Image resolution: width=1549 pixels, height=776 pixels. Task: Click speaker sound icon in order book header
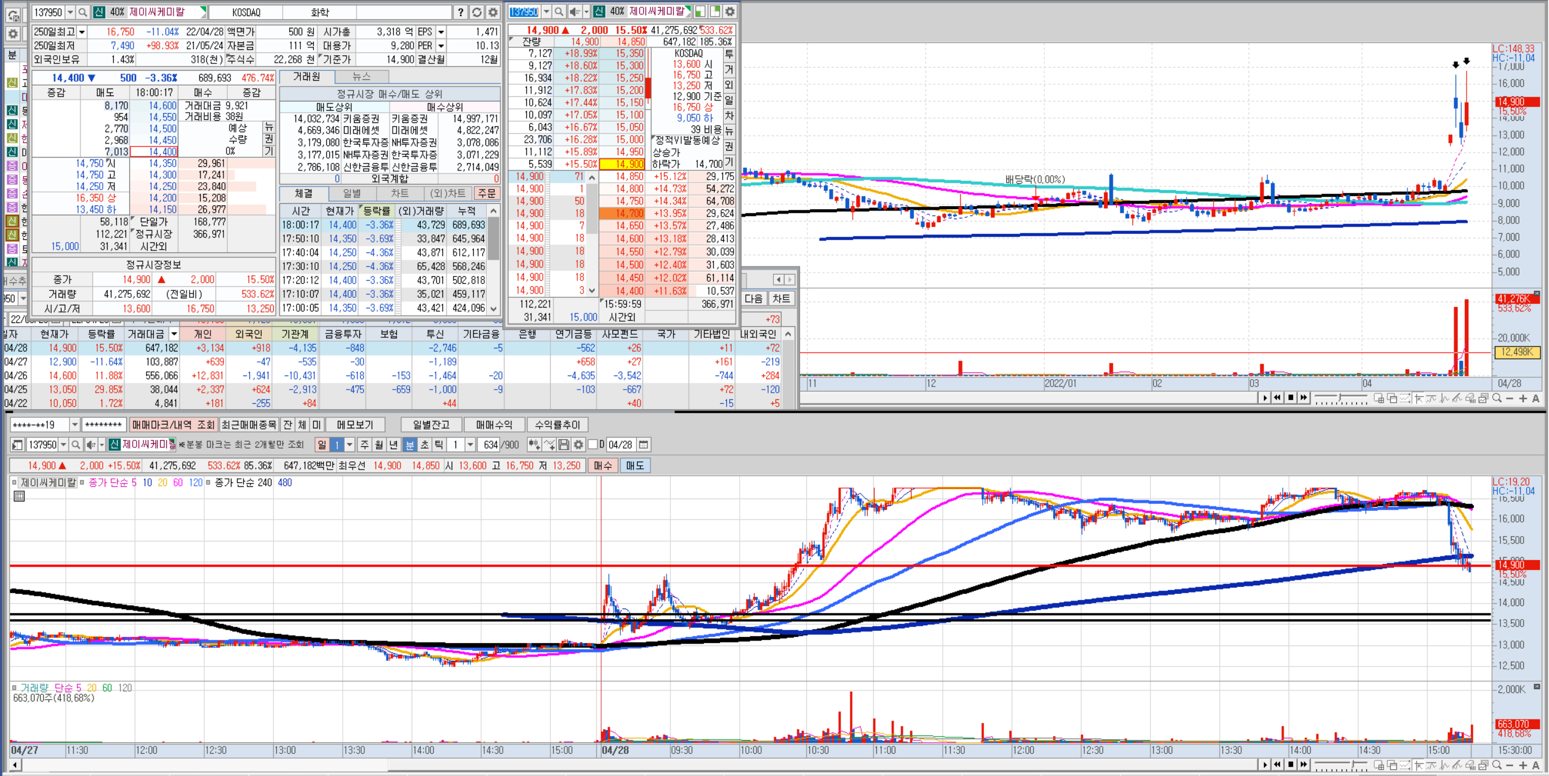coord(575,12)
